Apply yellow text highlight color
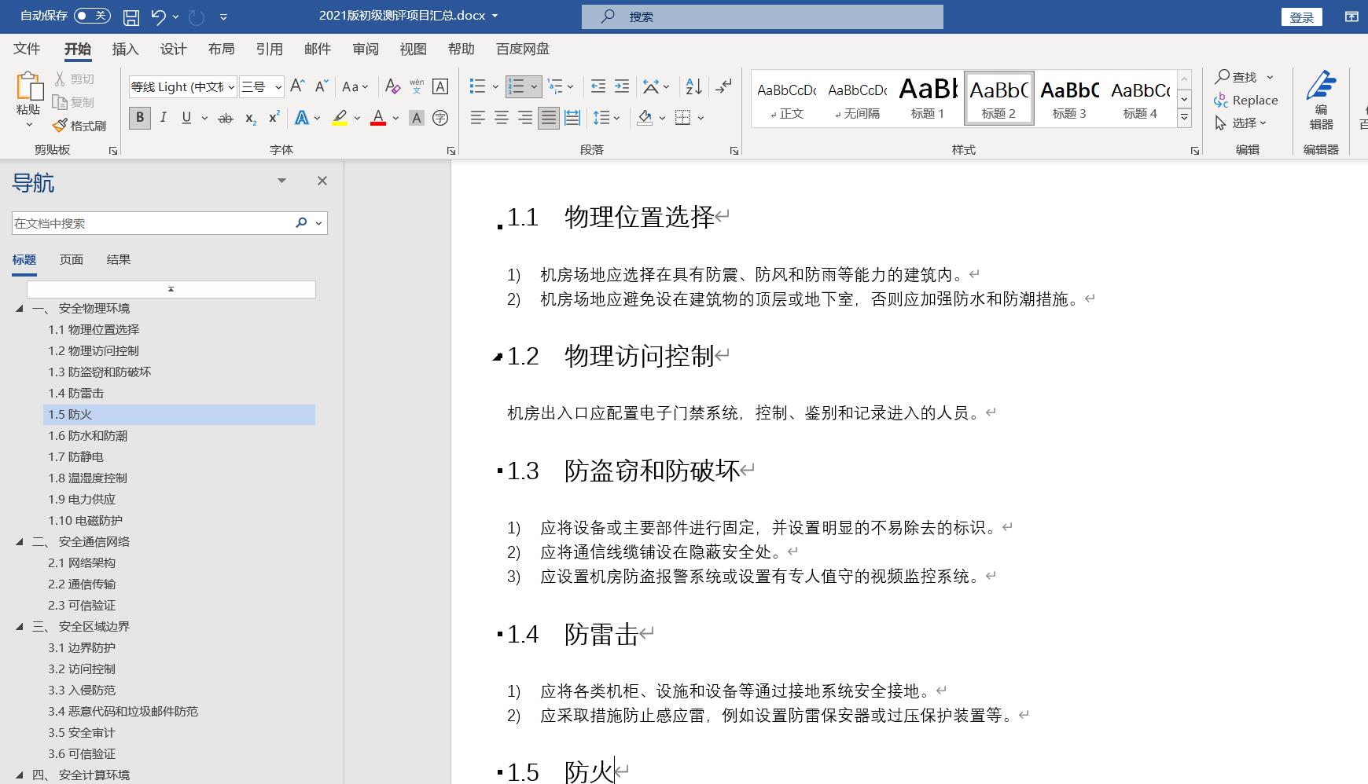The width and height of the screenshot is (1368, 784). 340,118
